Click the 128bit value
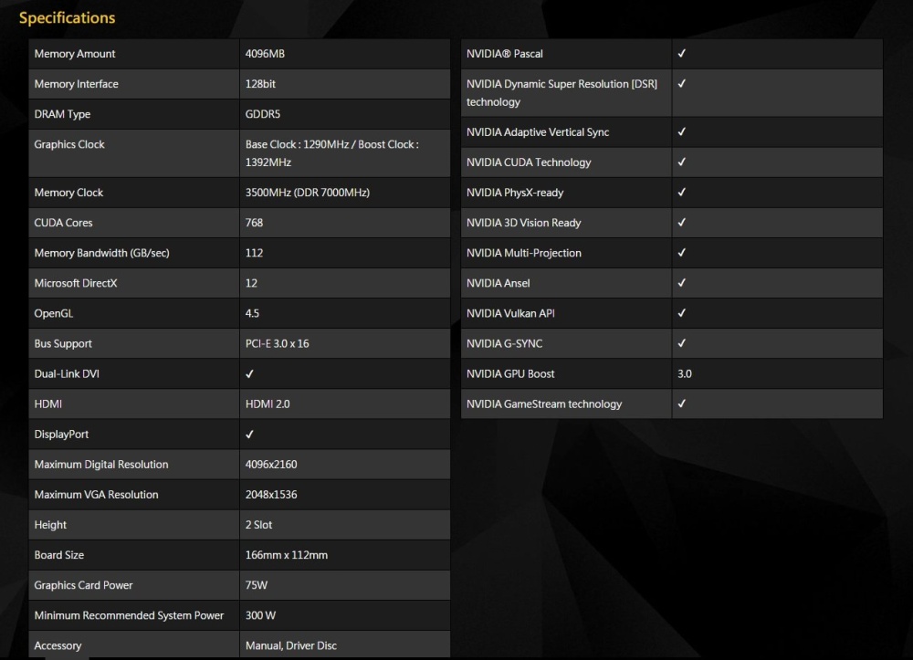The width and height of the screenshot is (913, 660). coord(260,84)
